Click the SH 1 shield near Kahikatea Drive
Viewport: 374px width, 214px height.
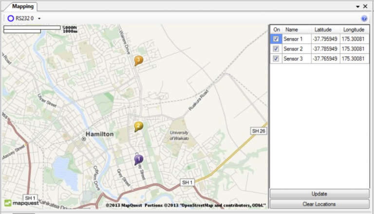30,198
